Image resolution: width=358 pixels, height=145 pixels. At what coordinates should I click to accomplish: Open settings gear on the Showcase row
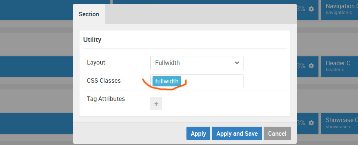[x=311, y=123]
